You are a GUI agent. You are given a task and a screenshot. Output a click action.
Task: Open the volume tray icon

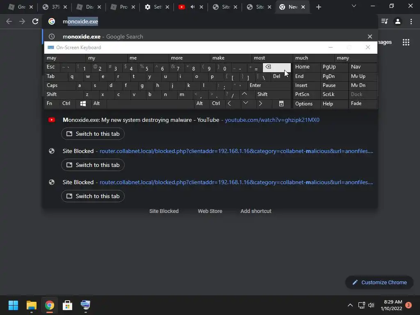click(x=371, y=305)
